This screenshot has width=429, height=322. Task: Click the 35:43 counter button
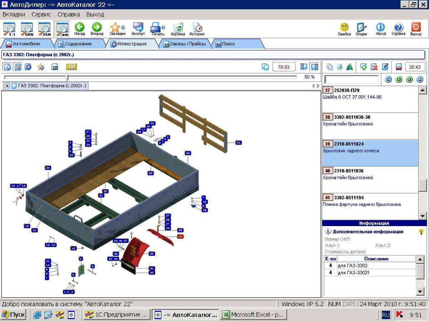pyautogui.click(x=415, y=67)
